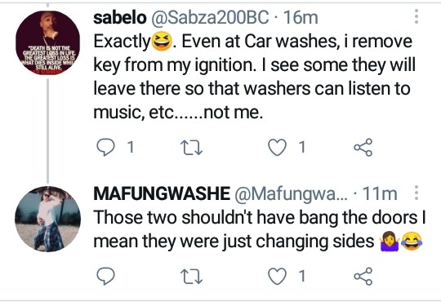Retweet sabelo's tweet about car washes
This screenshot has width=441, height=302.
click(x=191, y=148)
